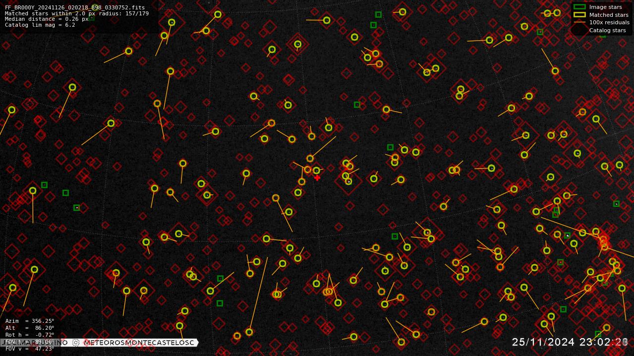Click the 'Azim = 356.25°' readout
The height and width of the screenshot is (356, 634).
pyautogui.click(x=30, y=321)
